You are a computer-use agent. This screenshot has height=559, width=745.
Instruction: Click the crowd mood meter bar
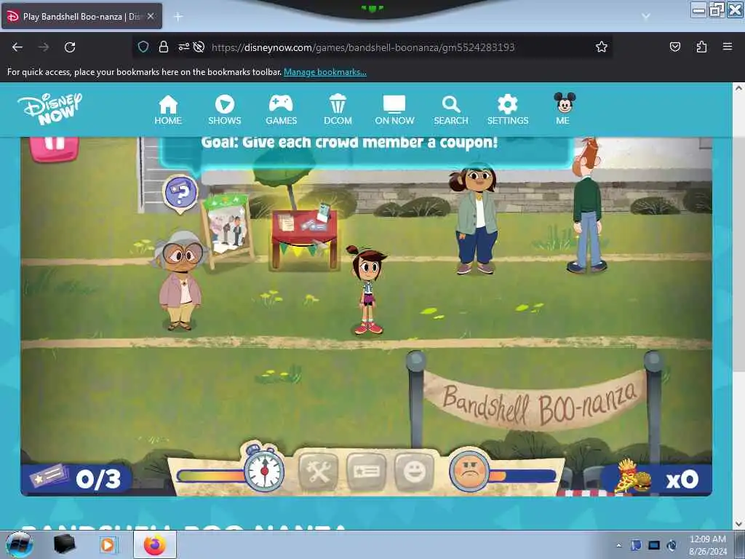[522, 475]
